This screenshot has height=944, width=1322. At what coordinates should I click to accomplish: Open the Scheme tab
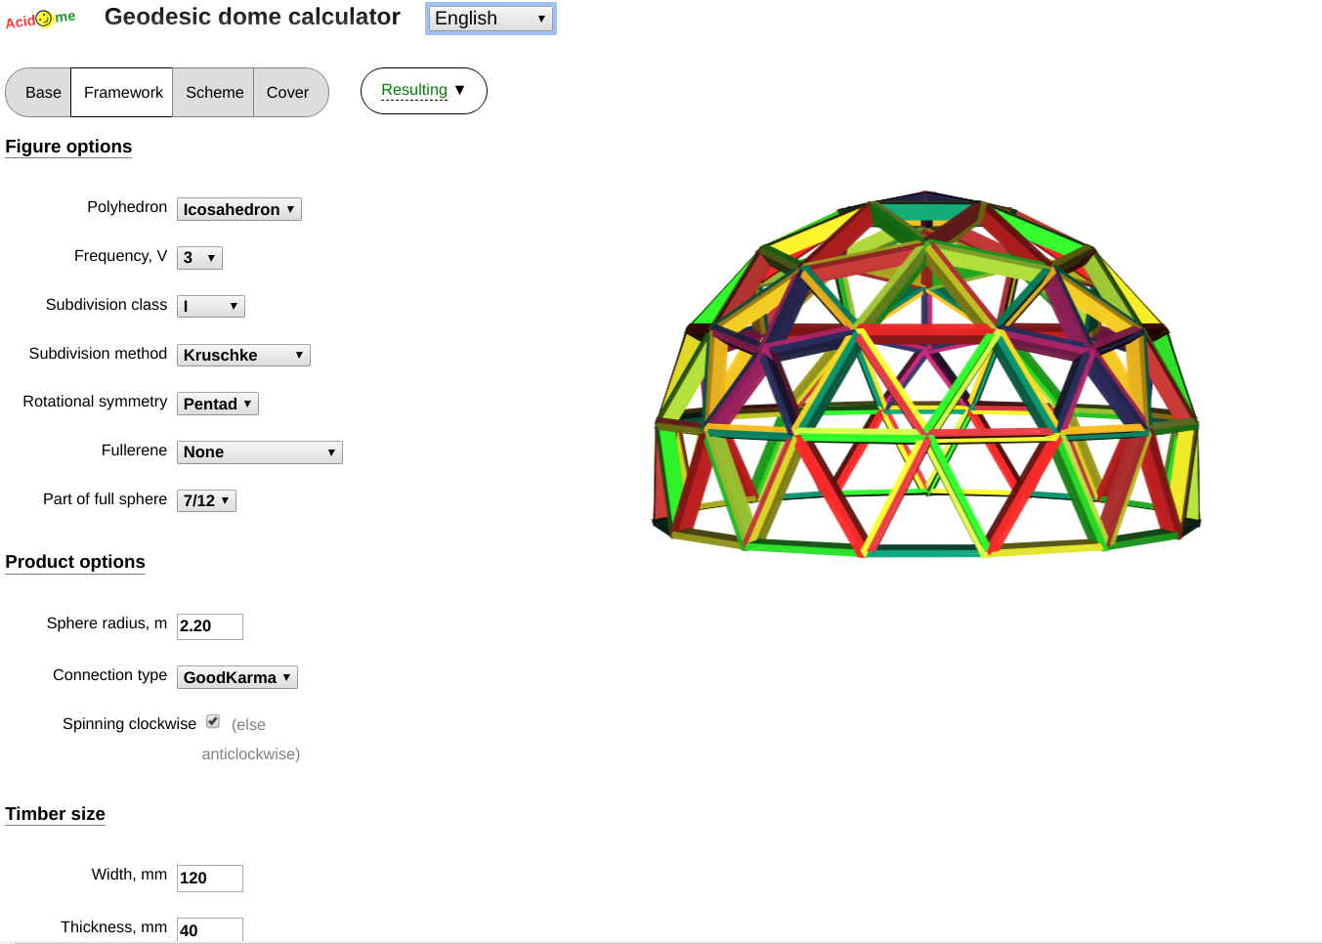(x=214, y=93)
